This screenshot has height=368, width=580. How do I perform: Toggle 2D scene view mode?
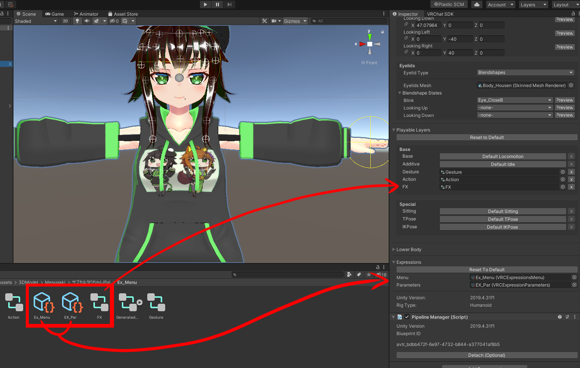click(x=65, y=21)
